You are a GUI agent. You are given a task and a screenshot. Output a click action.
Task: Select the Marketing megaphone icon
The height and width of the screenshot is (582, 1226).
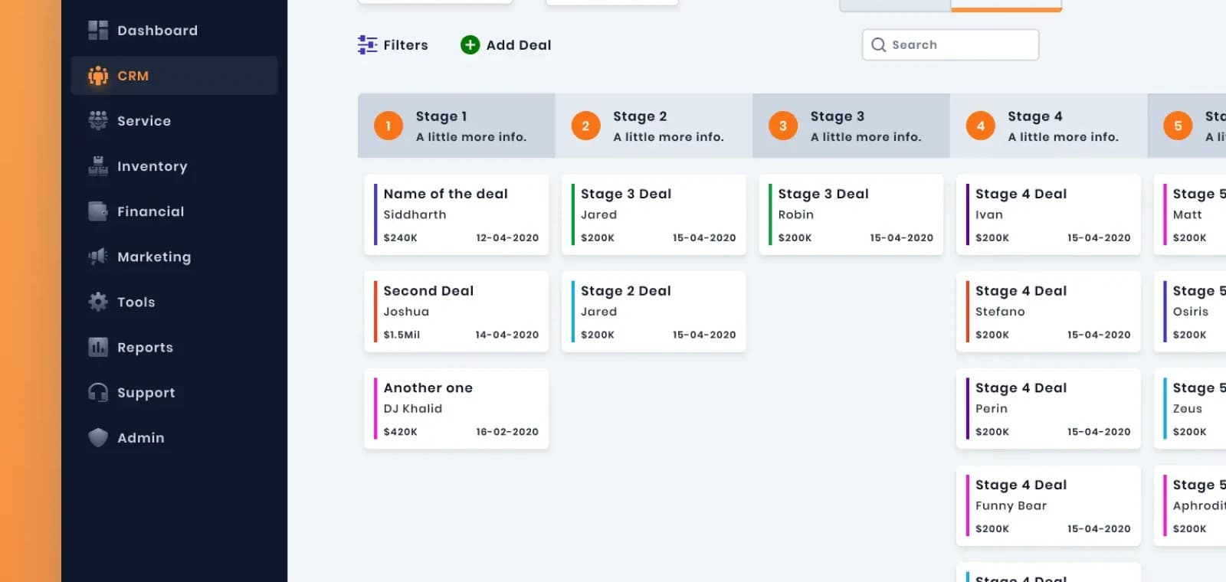(98, 257)
